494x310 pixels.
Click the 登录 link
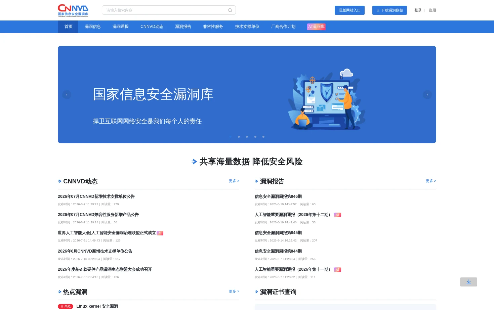(418, 10)
